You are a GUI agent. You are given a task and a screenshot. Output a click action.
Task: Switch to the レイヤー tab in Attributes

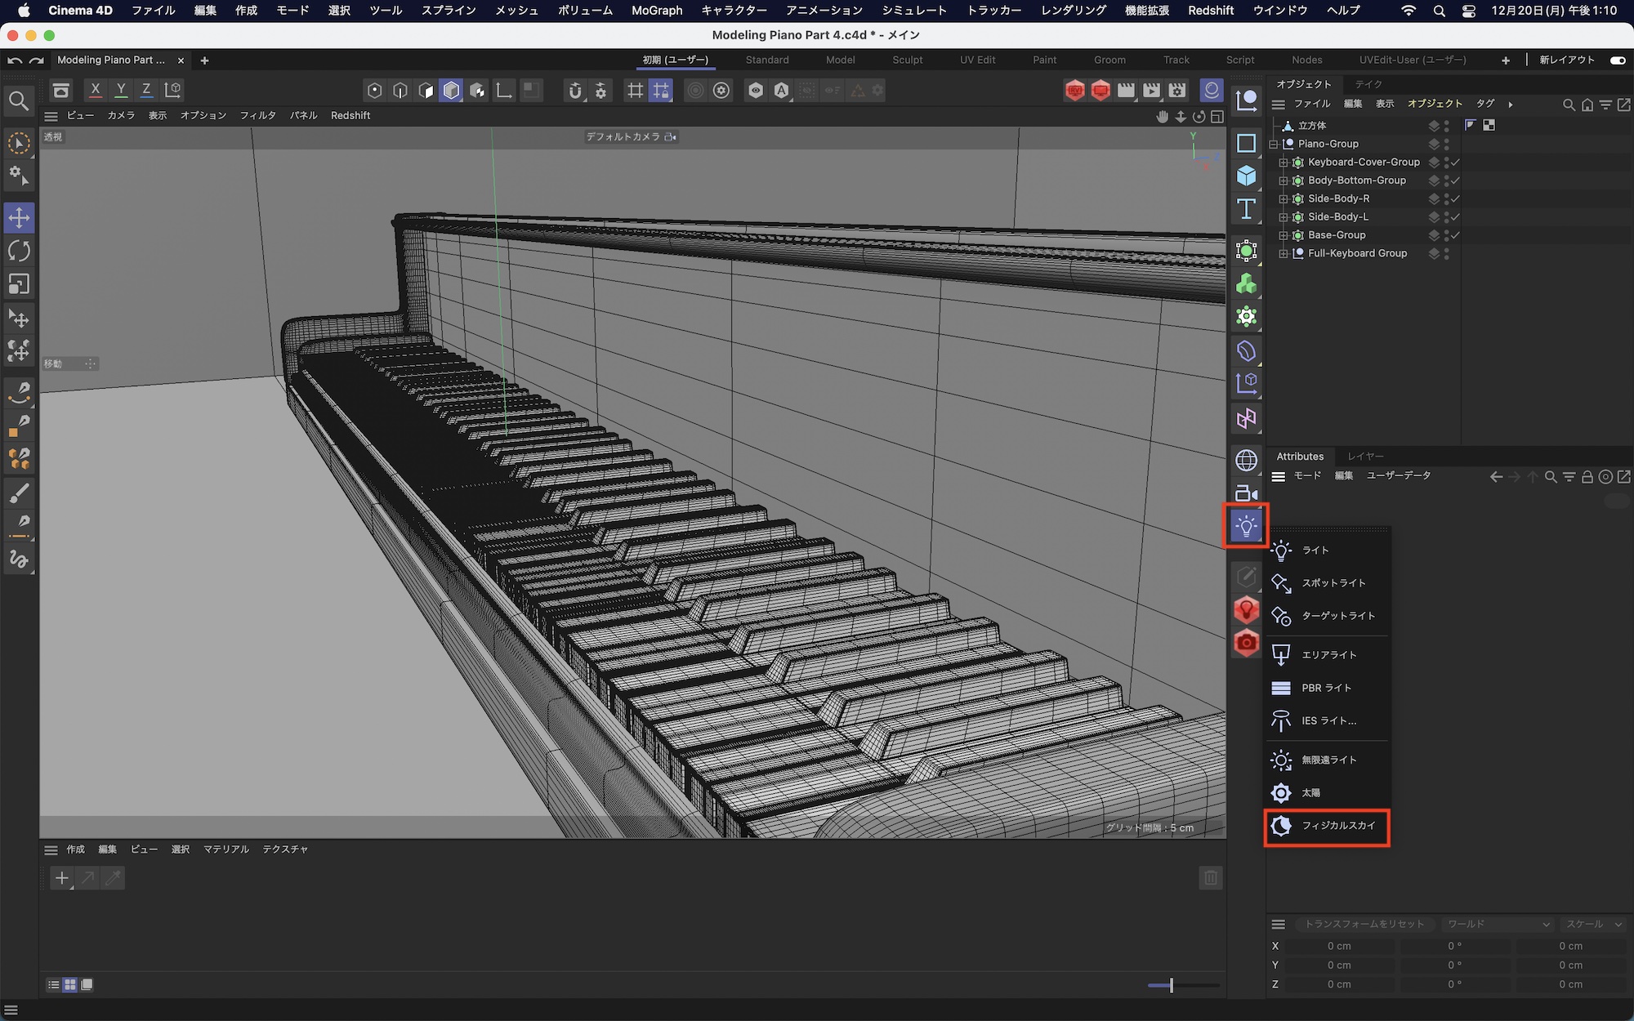point(1367,456)
